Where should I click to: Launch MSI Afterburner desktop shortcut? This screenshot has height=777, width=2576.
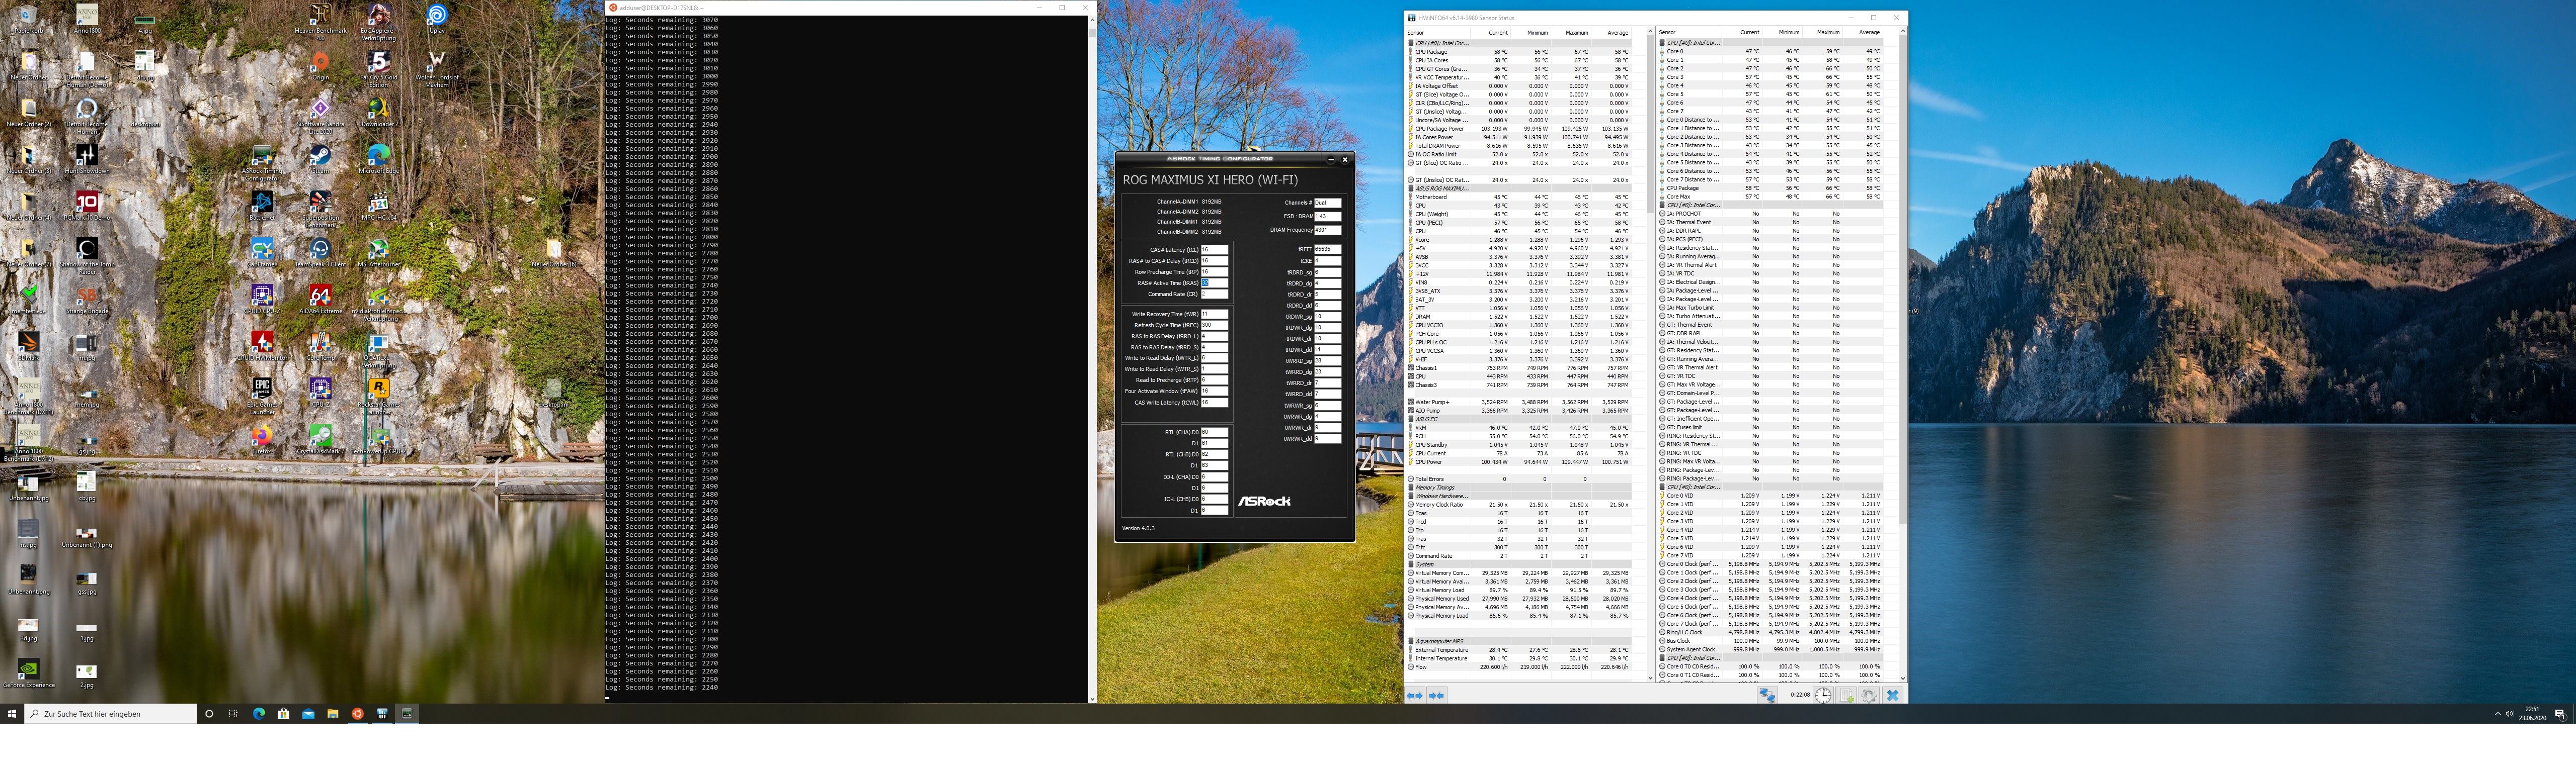point(378,254)
